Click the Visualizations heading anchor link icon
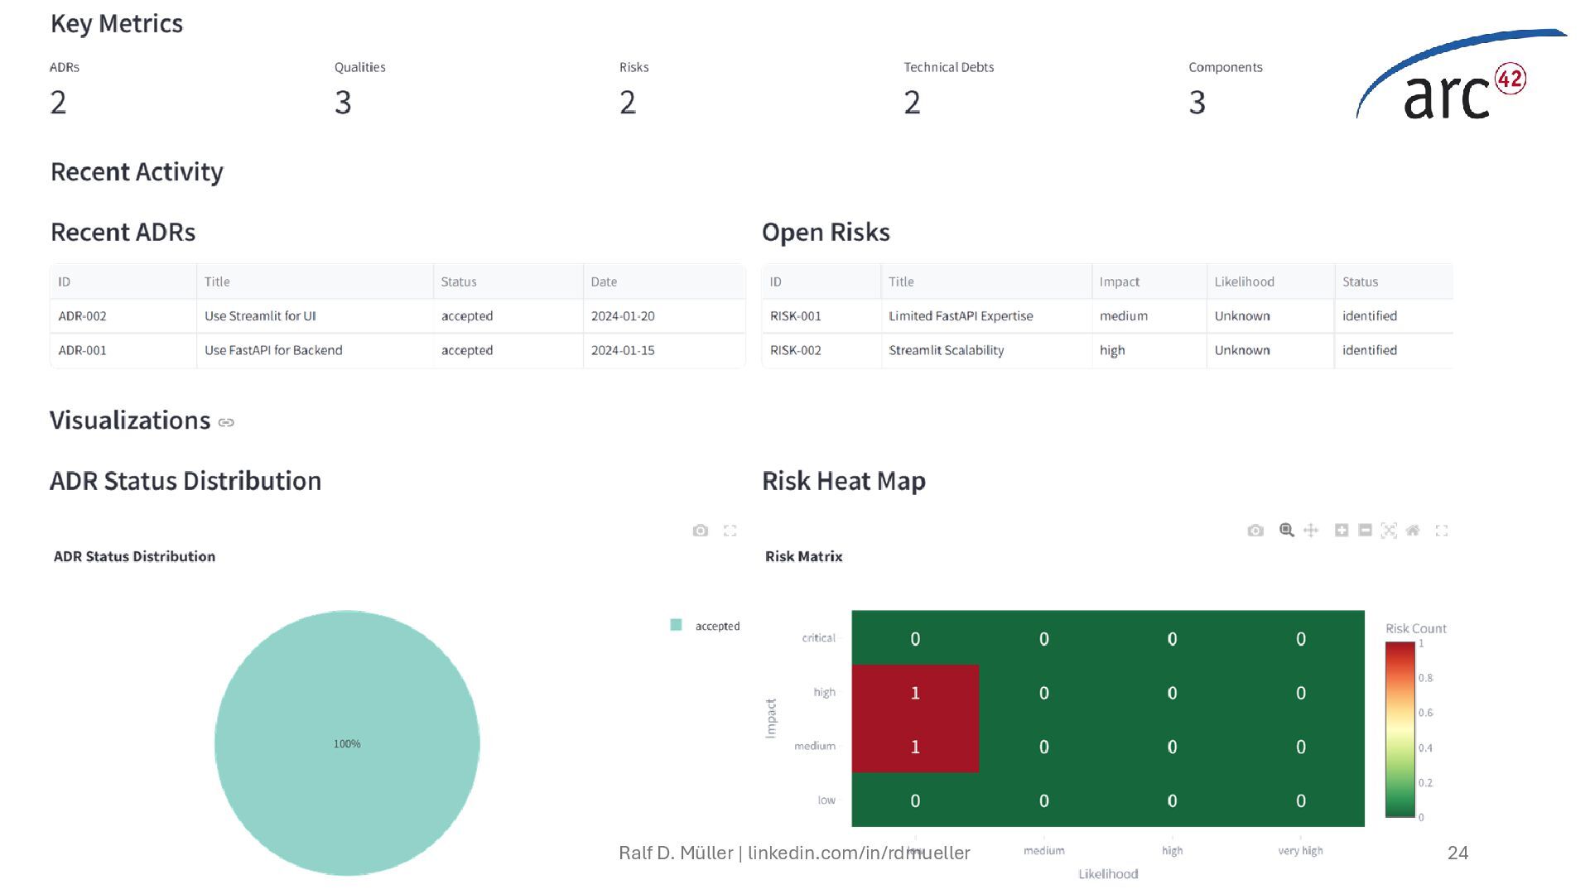Viewport: 1590px width, 894px height. coord(226,423)
